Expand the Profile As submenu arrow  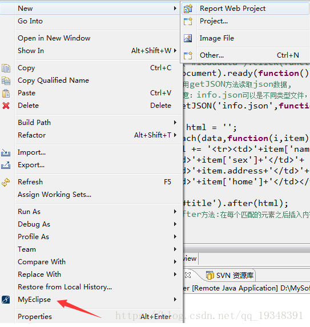(175, 236)
